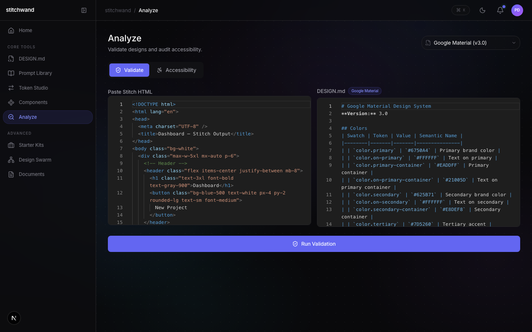Click line number 12 in HTML editor
The width and height of the screenshot is (532, 332).
click(120, 193)
